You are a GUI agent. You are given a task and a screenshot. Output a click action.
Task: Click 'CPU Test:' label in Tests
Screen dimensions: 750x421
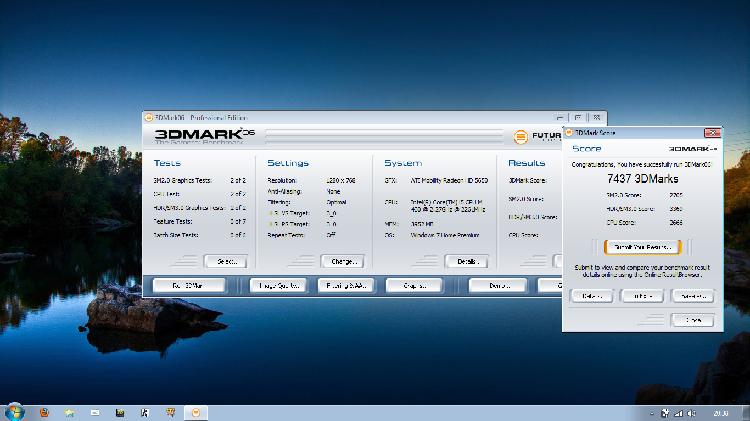pos(166,194)
